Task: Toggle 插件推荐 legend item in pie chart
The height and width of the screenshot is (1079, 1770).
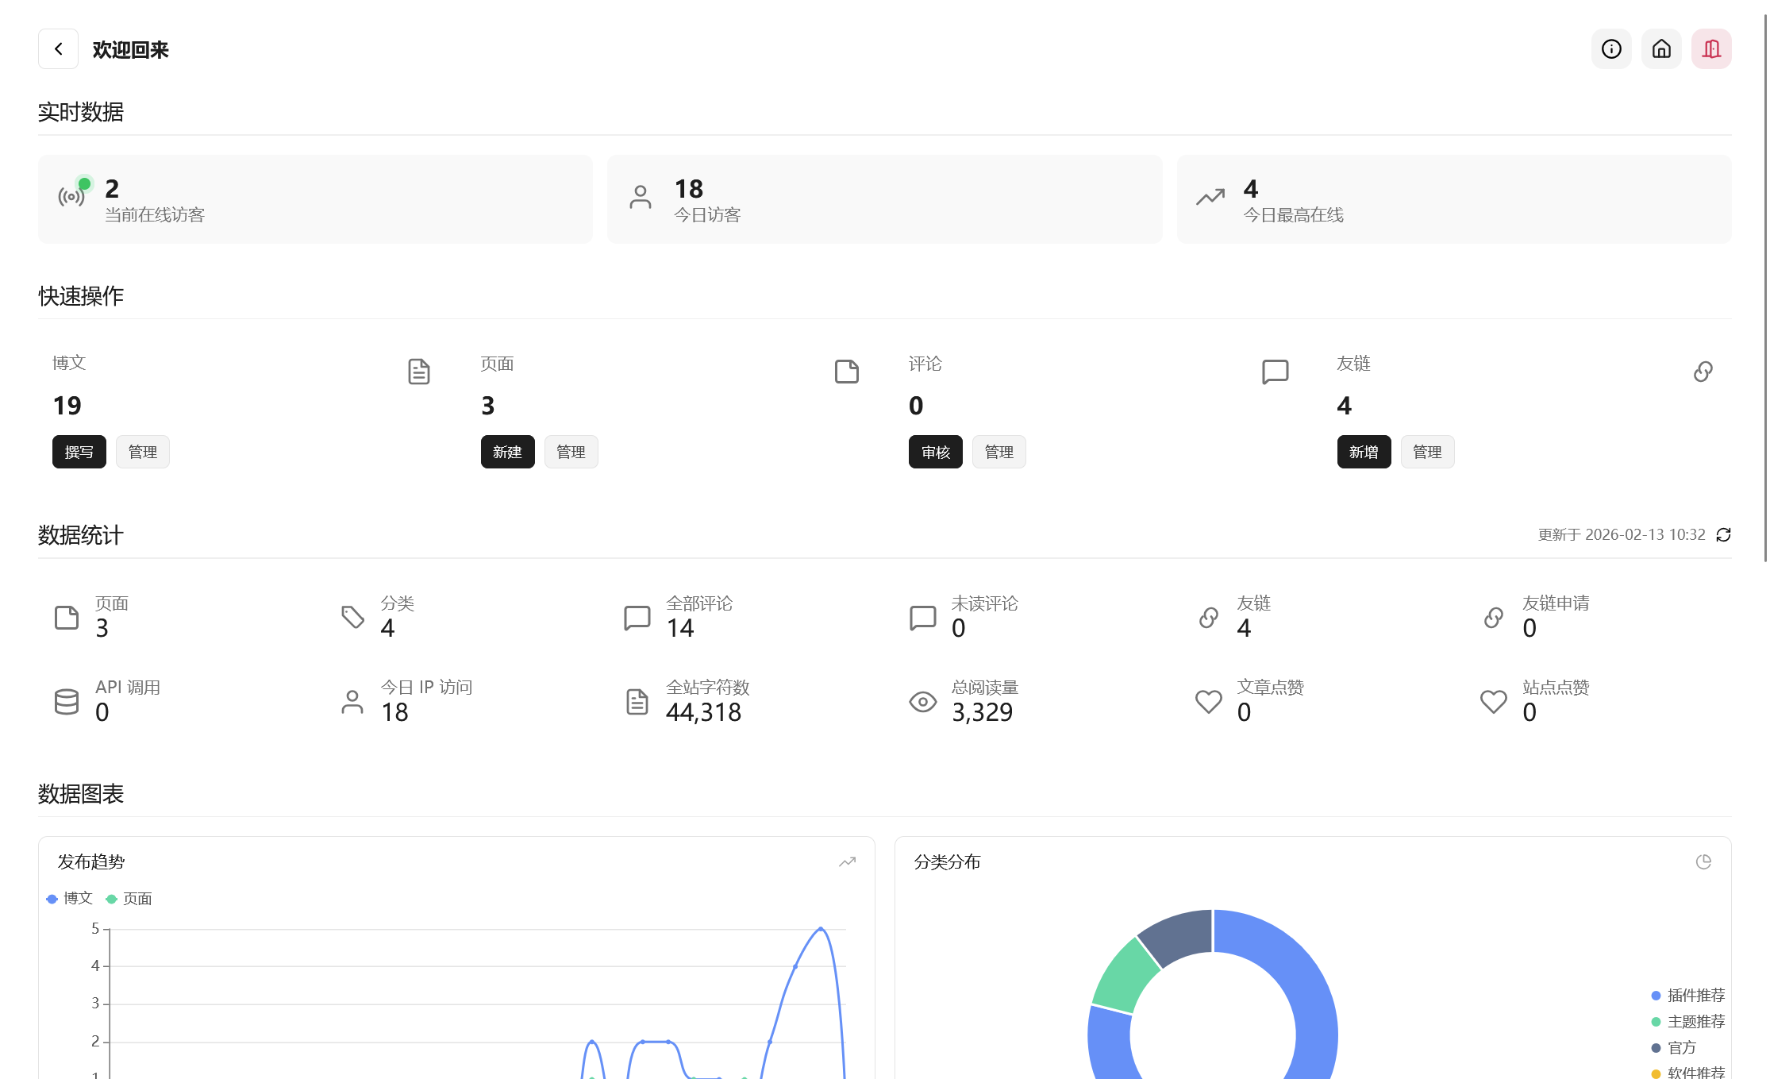Action: click(x=1688, y=996)
